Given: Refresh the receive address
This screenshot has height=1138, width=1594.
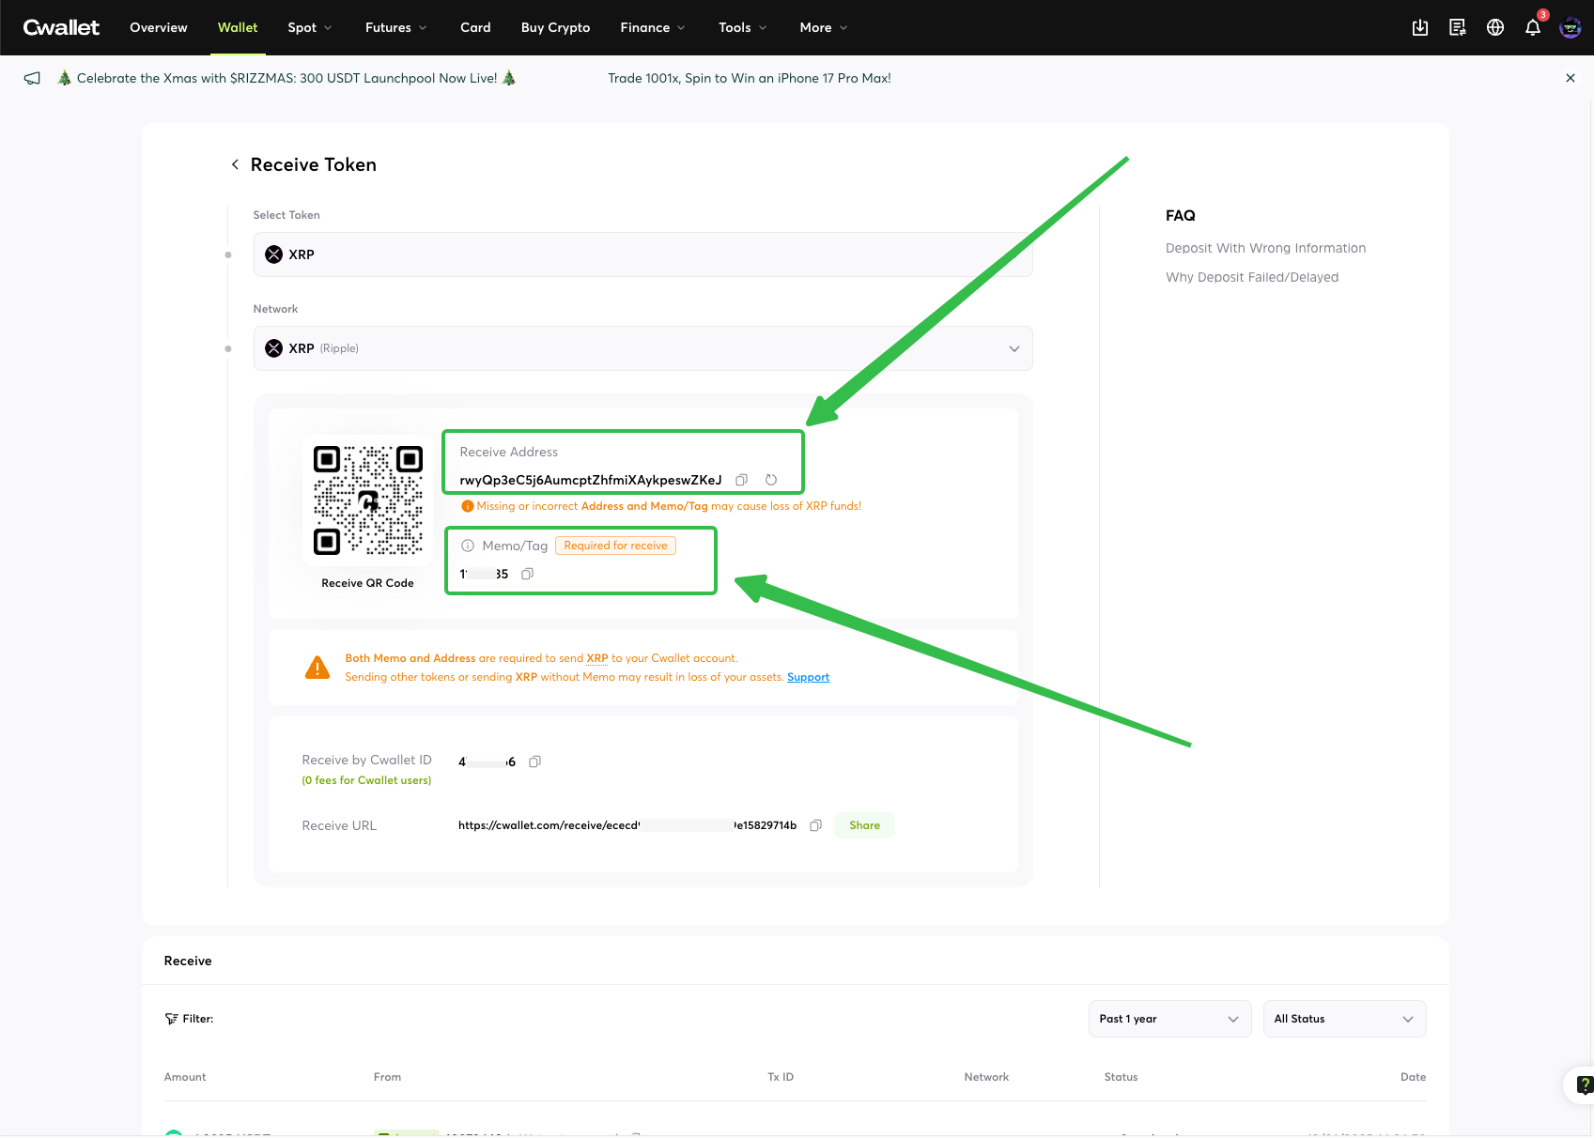Looking at the screenshot, I should tap(771, 480).
